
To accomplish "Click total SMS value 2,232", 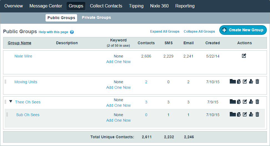I will click(x=169, y=137).
